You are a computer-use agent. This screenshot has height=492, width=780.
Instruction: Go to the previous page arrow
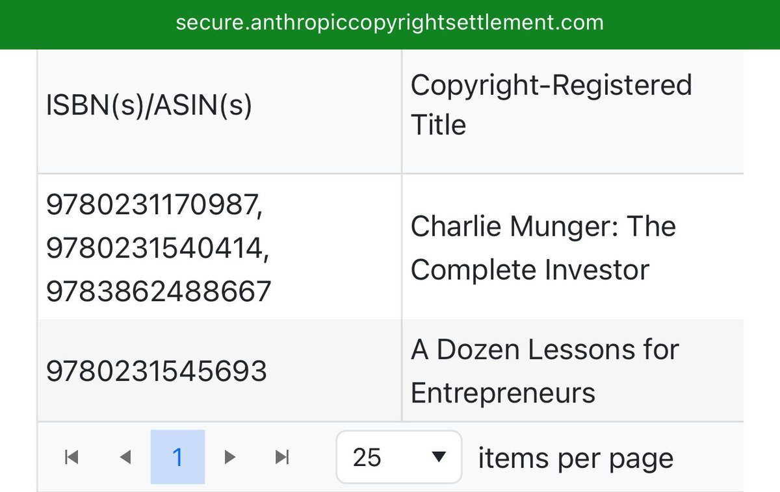(x=125, y=457)
